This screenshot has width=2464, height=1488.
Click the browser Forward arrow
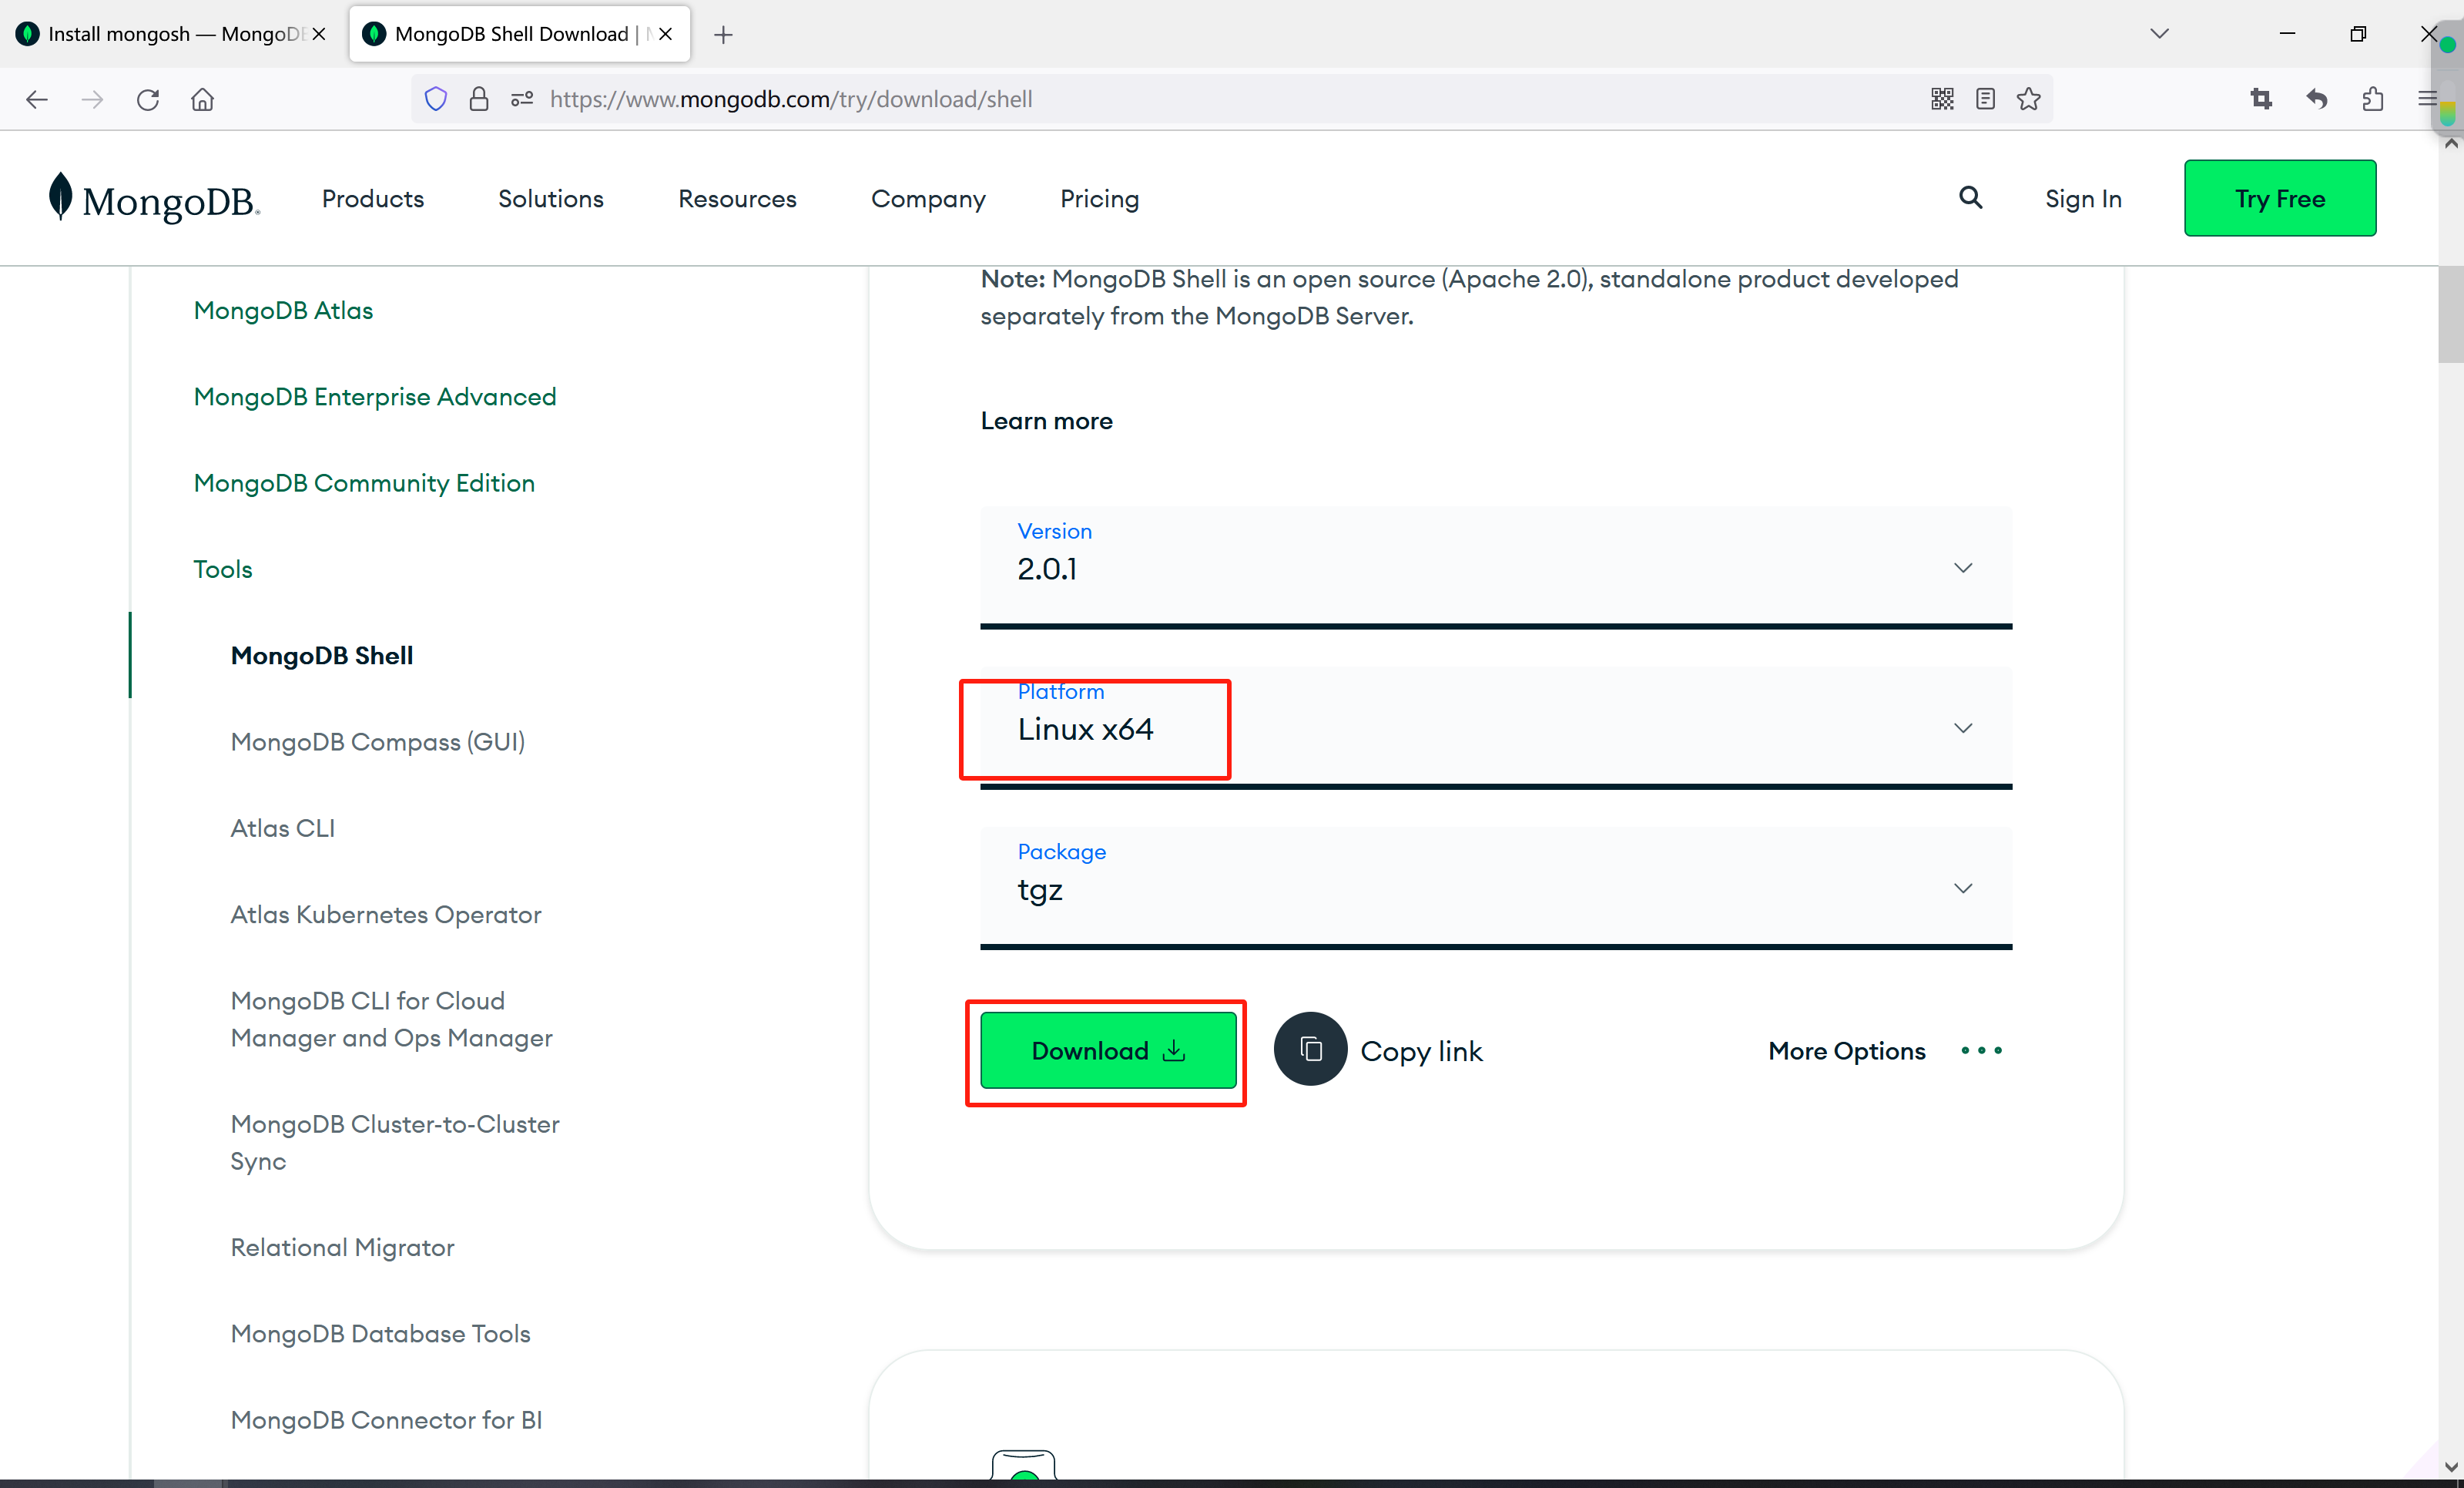pos(92,99)
